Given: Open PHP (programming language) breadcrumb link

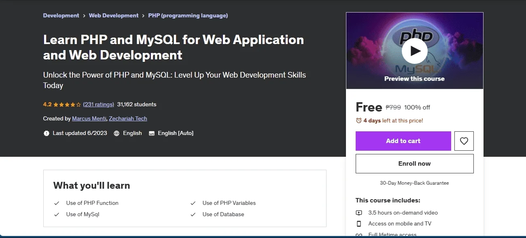Looking at the screenshot, I should click(x=188, y=15).
